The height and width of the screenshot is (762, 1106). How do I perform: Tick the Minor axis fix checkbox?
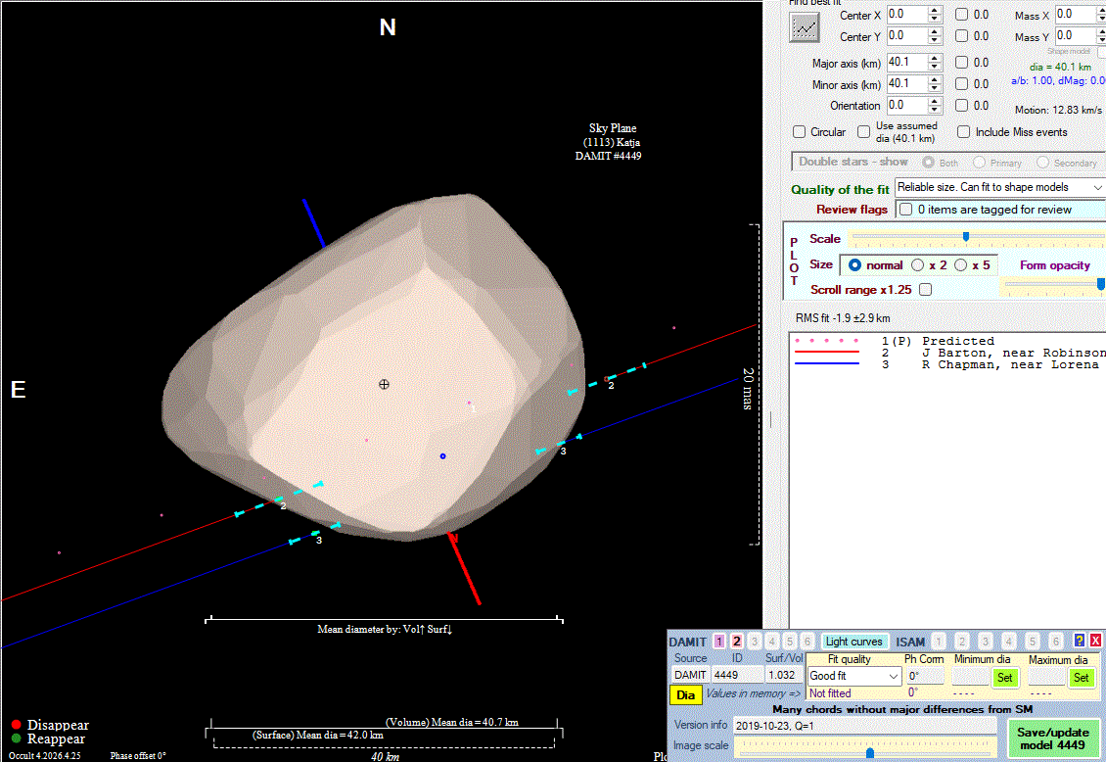(x=961, y=84)
